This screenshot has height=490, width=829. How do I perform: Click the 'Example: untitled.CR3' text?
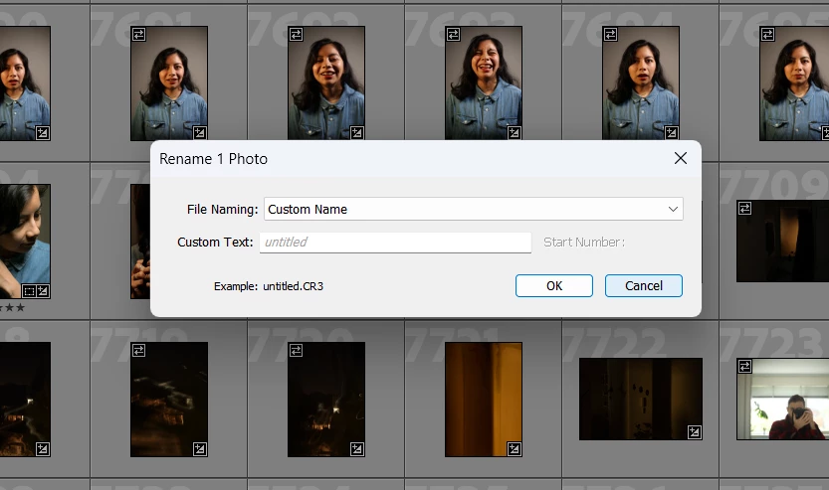(269, 286)
